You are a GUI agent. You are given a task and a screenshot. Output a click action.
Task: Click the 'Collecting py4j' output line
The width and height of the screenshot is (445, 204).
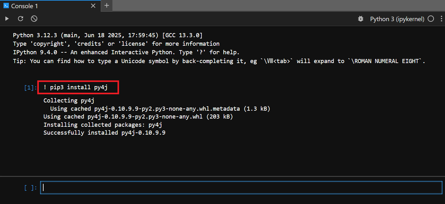69,100
